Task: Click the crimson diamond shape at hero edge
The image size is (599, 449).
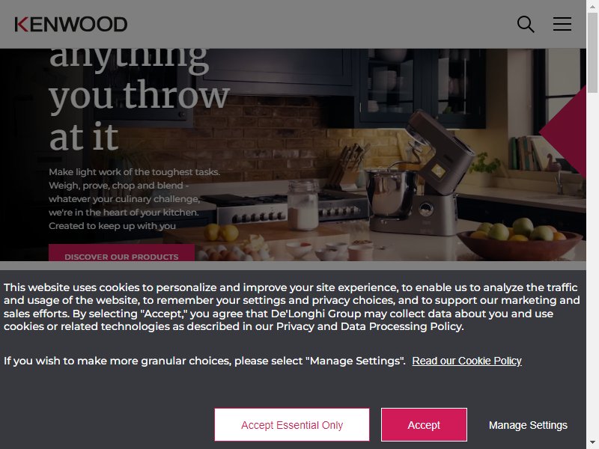Action: click(x=563, y=132)
